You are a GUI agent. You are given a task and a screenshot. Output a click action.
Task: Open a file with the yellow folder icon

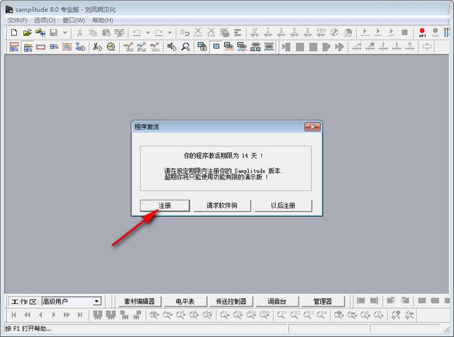tap(27, 33)
